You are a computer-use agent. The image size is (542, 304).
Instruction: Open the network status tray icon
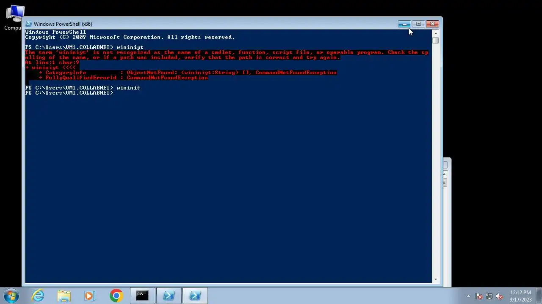click(x=489, y=296)
